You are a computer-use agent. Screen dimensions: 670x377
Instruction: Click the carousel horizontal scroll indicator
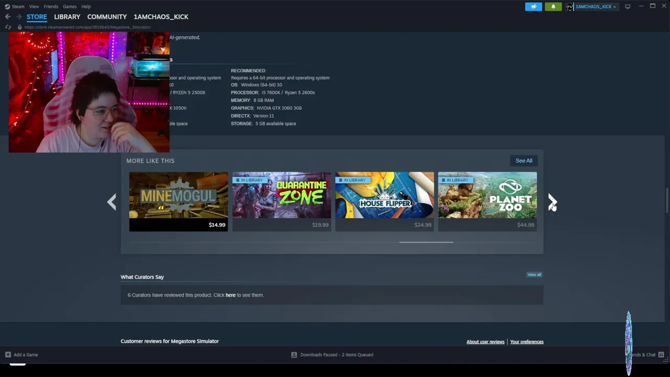[426, 242]
